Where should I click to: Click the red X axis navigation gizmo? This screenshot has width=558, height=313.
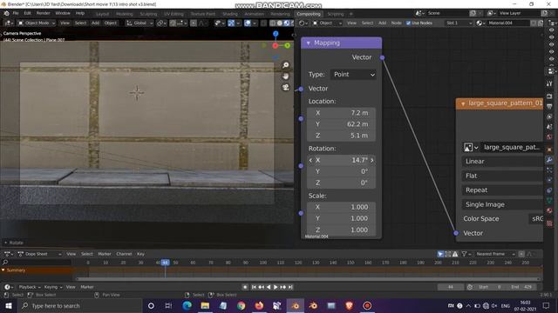click(x=276, y=45)
